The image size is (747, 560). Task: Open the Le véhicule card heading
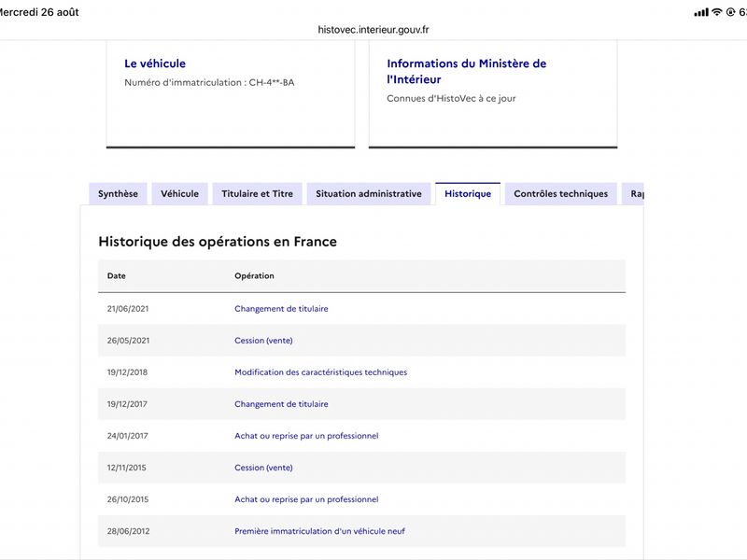click(x=155, y=63)
